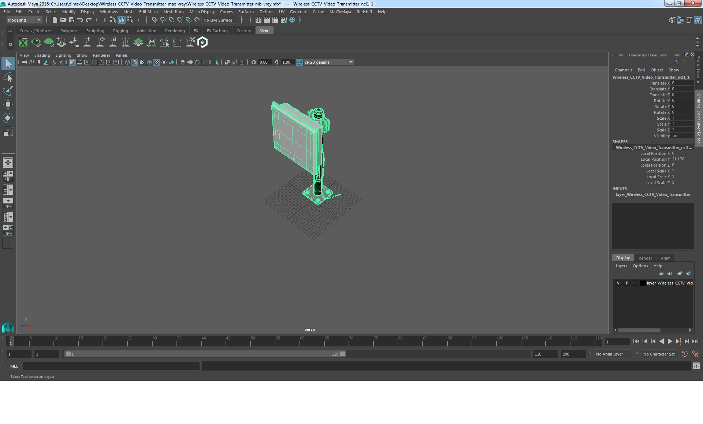Viewport: 703px width, 424px height.
Task: Click layer_Wireless_CCTV_Video_Transmitter under INPUTS
Action: coord(652,194)
